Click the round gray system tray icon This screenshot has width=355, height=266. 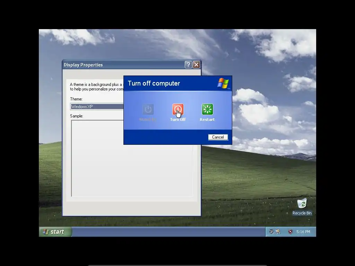tap(271, 231)
